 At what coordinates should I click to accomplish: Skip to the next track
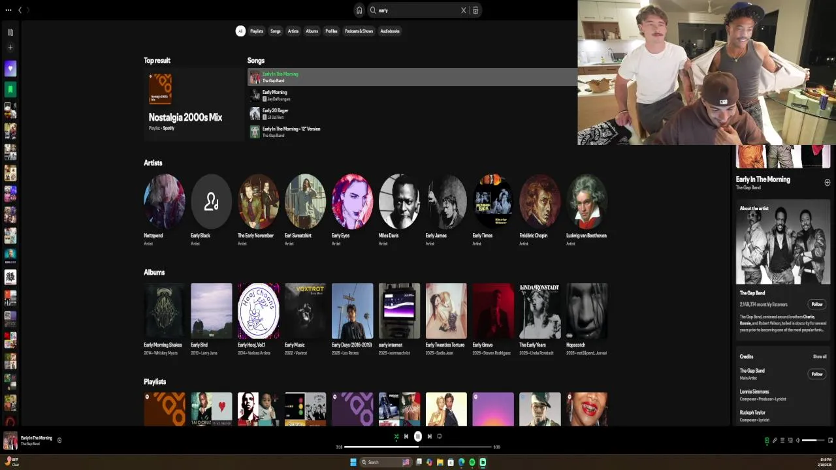point(429,437)
